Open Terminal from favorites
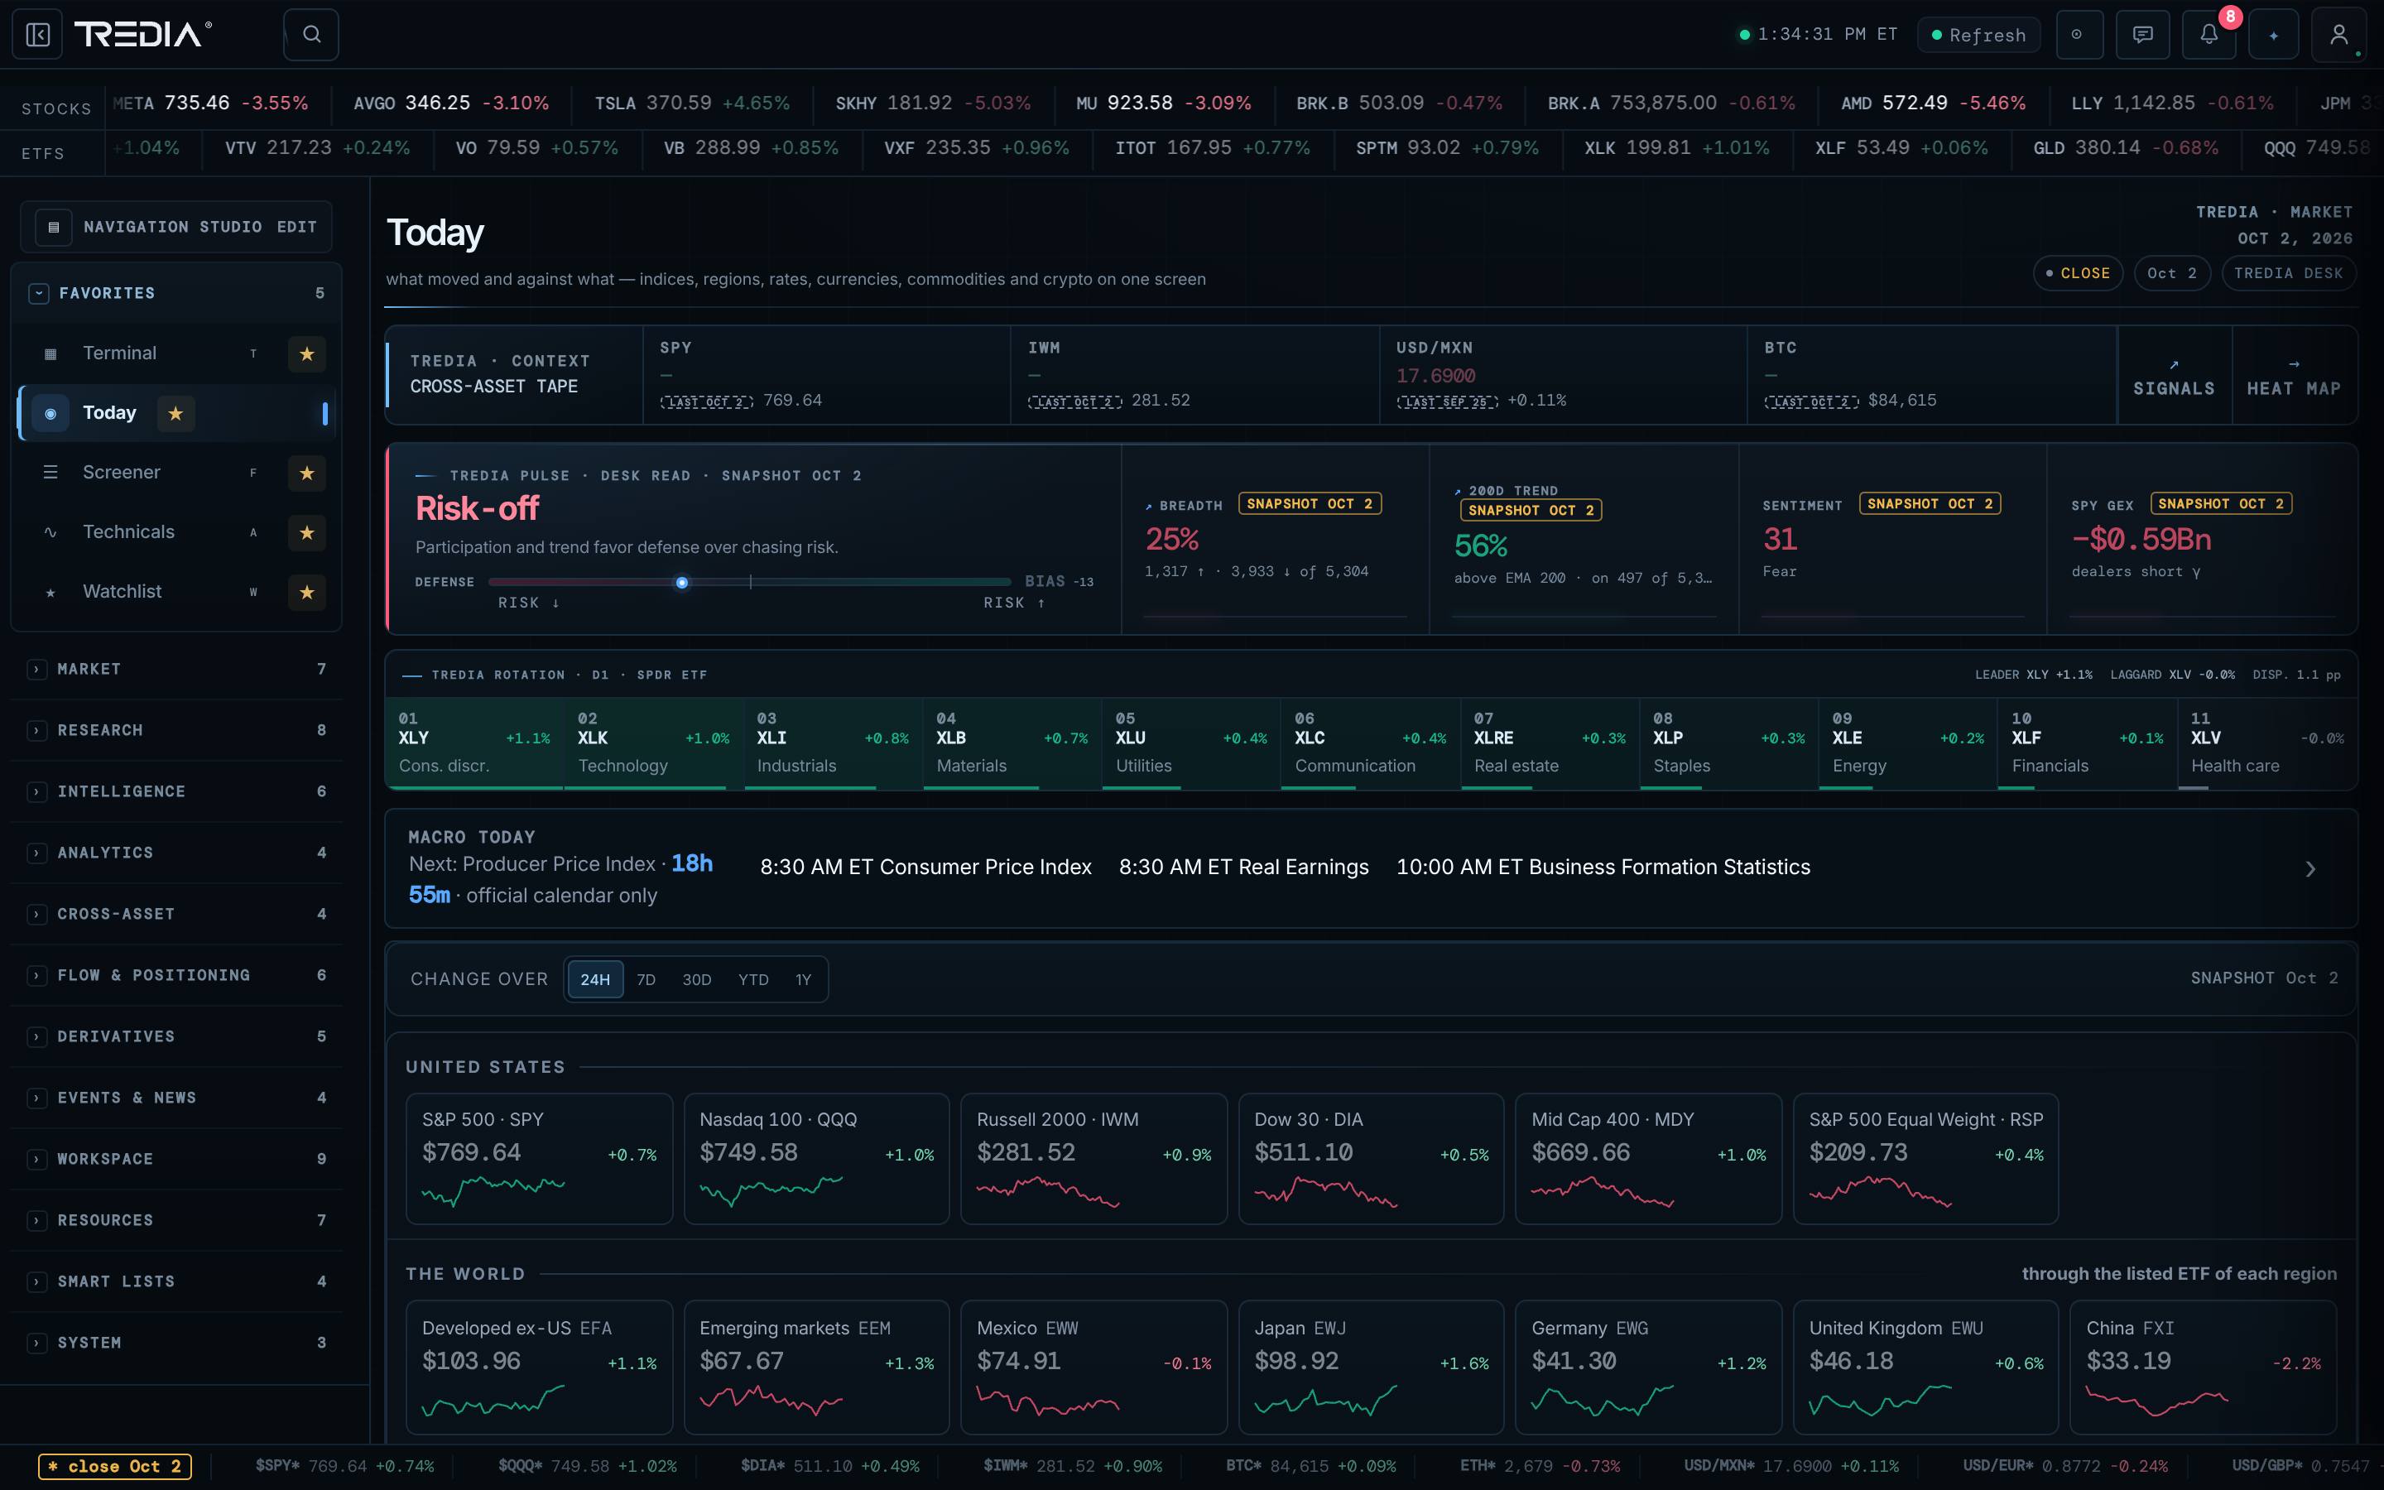Image resolution: width=2384 pixels, height=1490 pixels. point(119,353)
